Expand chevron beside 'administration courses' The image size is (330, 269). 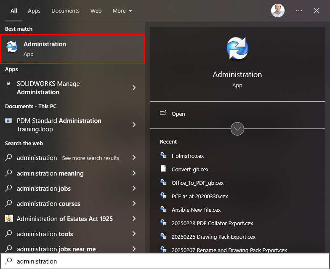pos(134,204)
